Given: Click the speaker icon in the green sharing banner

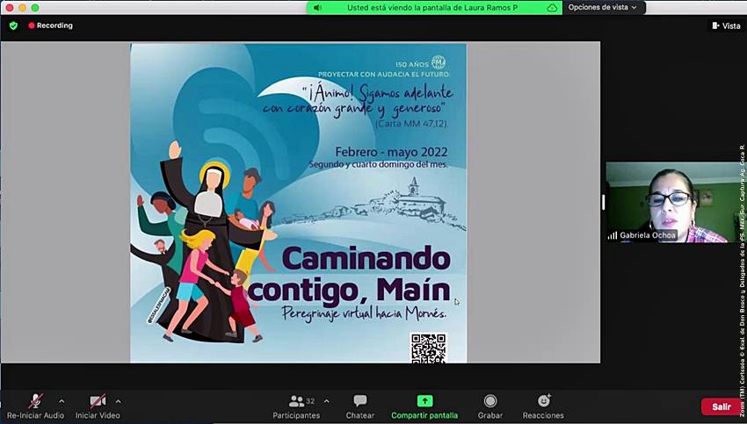Looking at the screenshot, I should point(317,7).
